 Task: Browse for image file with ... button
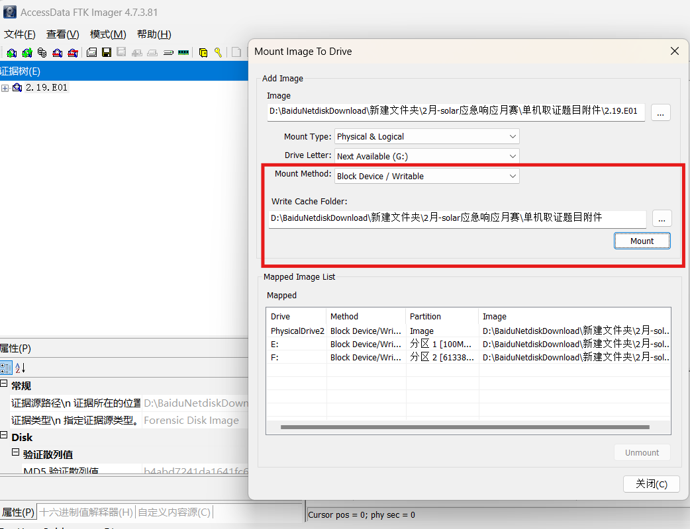coord(660,112)
